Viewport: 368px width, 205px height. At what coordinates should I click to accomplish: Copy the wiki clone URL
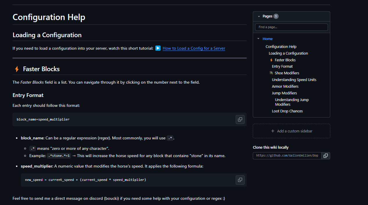click(326, 156)
